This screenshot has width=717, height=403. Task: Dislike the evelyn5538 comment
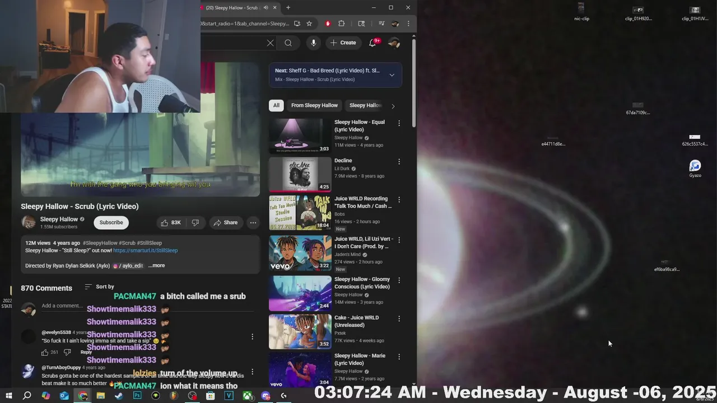pyautogui.click(x=67, y=352)
